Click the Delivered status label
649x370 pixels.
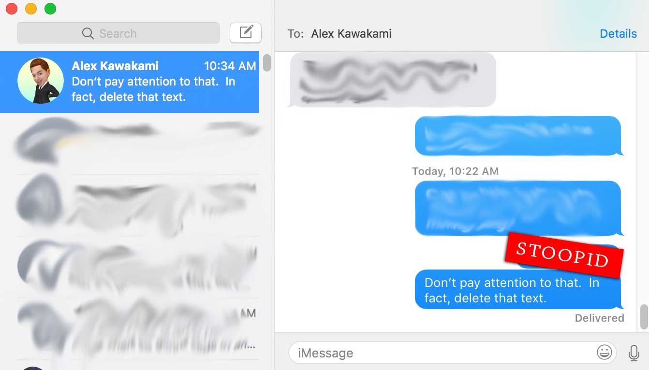[x=600, y=318]
